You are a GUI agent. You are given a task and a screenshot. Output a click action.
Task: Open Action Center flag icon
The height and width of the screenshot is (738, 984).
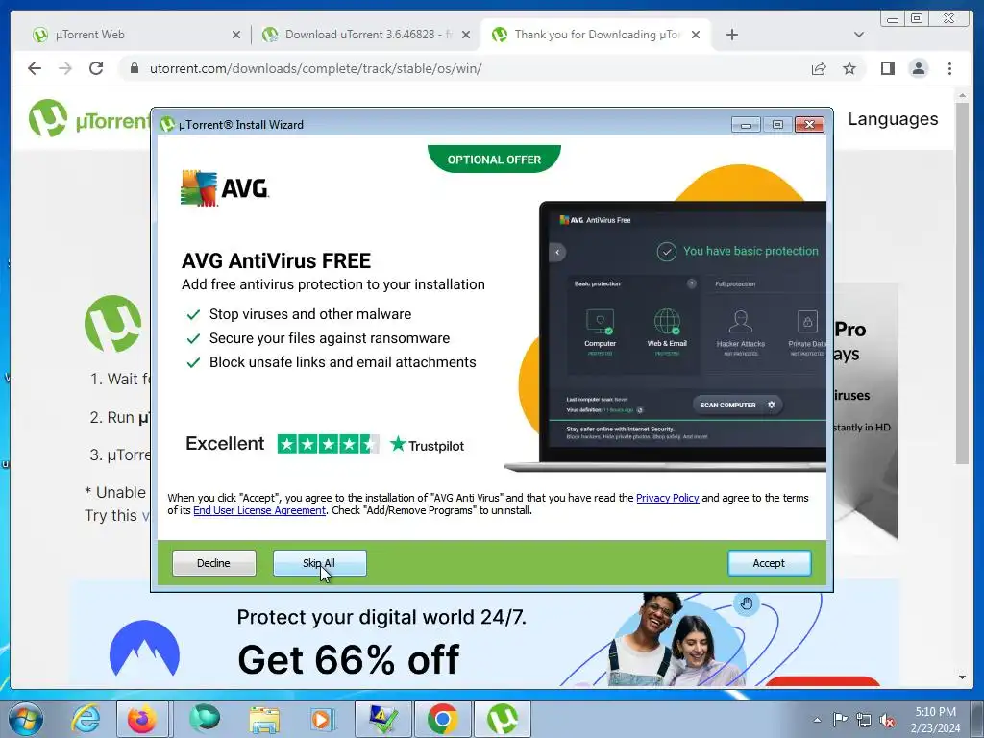(x=840, y=720)
